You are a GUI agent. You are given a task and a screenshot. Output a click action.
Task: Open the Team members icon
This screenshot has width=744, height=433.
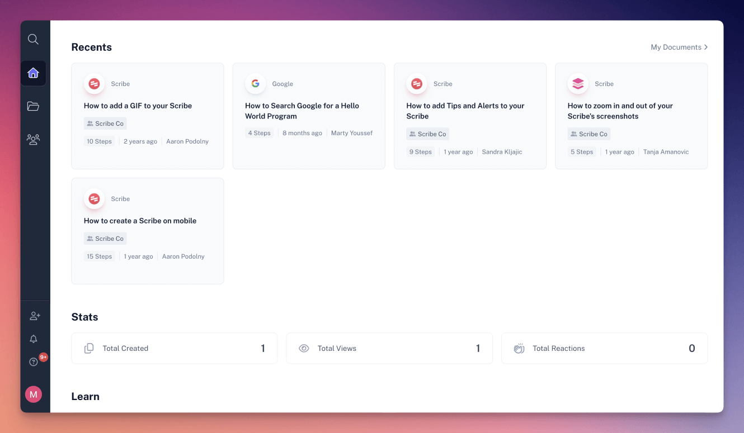(33, 139)
